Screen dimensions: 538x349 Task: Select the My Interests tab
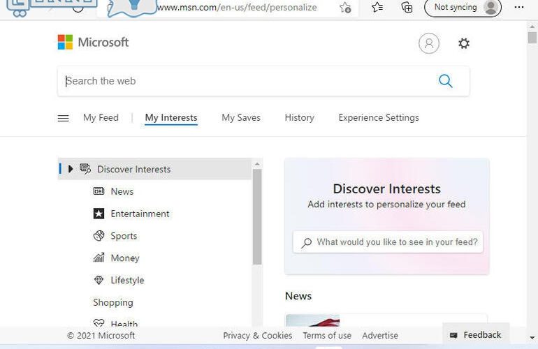(x=171, y=117)
